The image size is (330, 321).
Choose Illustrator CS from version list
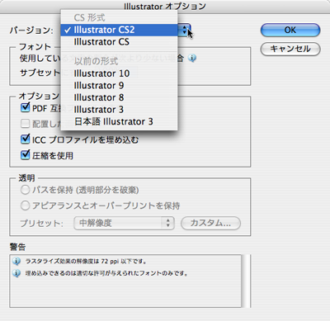(119, 42)
